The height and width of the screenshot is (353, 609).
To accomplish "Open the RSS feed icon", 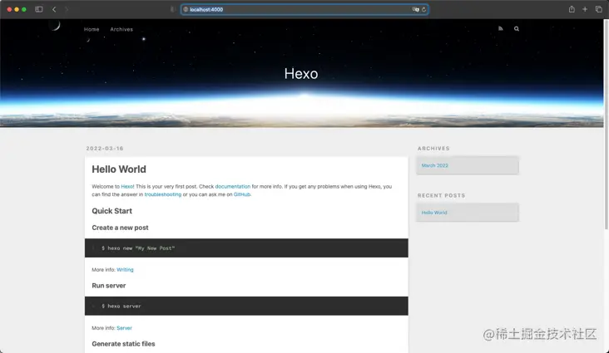I will 501,28.
